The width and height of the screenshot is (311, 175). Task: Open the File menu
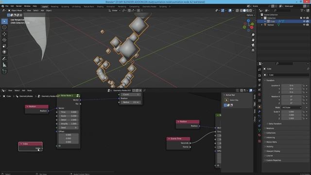pos(7,6)
